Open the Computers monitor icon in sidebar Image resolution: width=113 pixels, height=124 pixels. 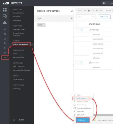click(x=5, y=16)
